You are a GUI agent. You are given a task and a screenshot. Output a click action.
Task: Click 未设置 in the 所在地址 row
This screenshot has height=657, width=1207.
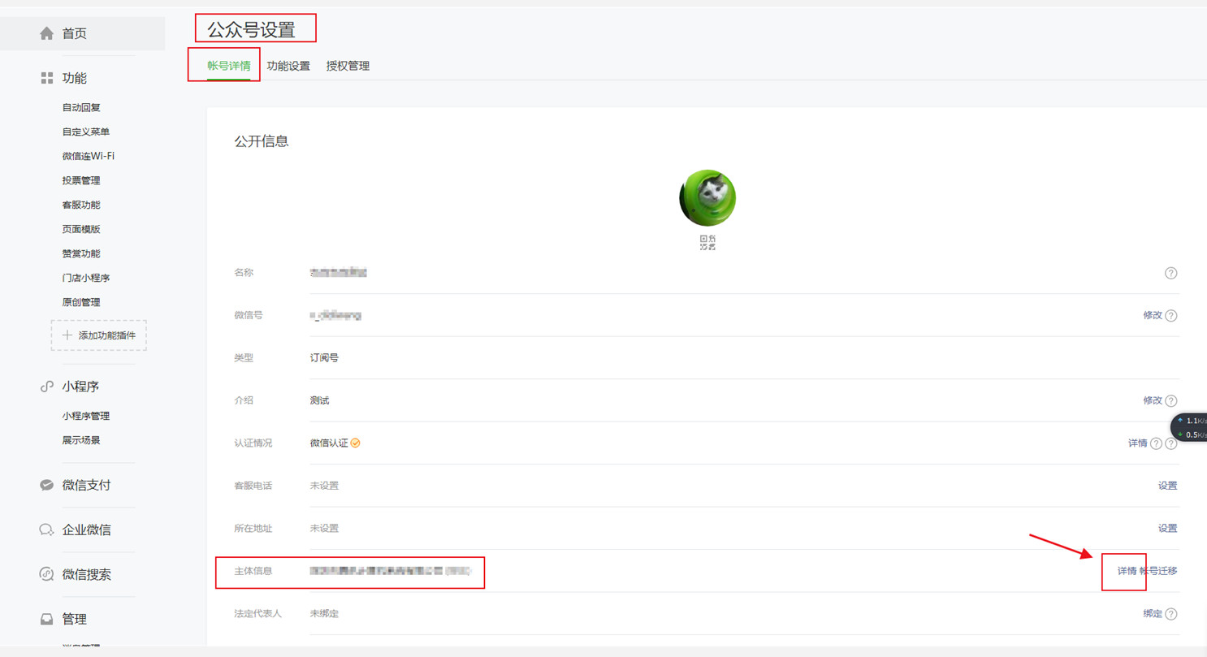324,529
